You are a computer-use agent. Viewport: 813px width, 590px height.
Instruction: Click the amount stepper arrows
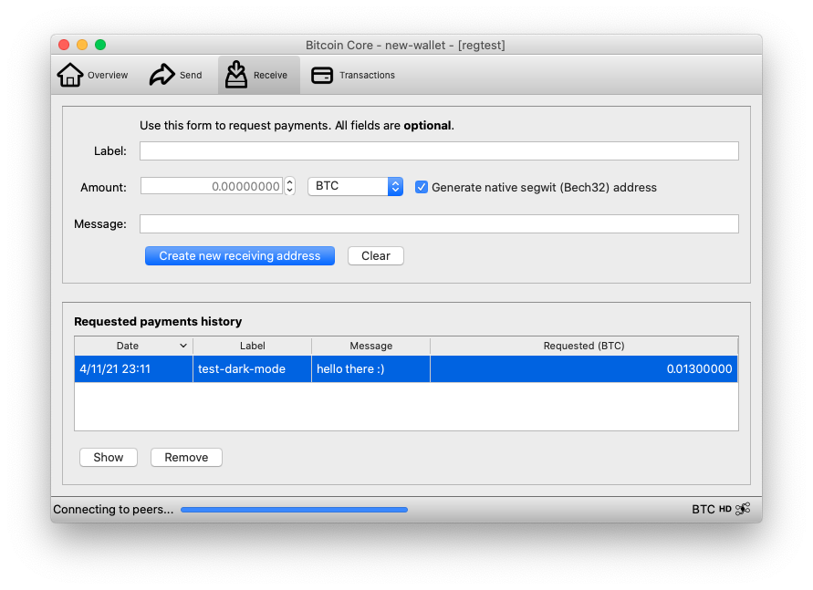pyautogui.click(x=290, y=186)
